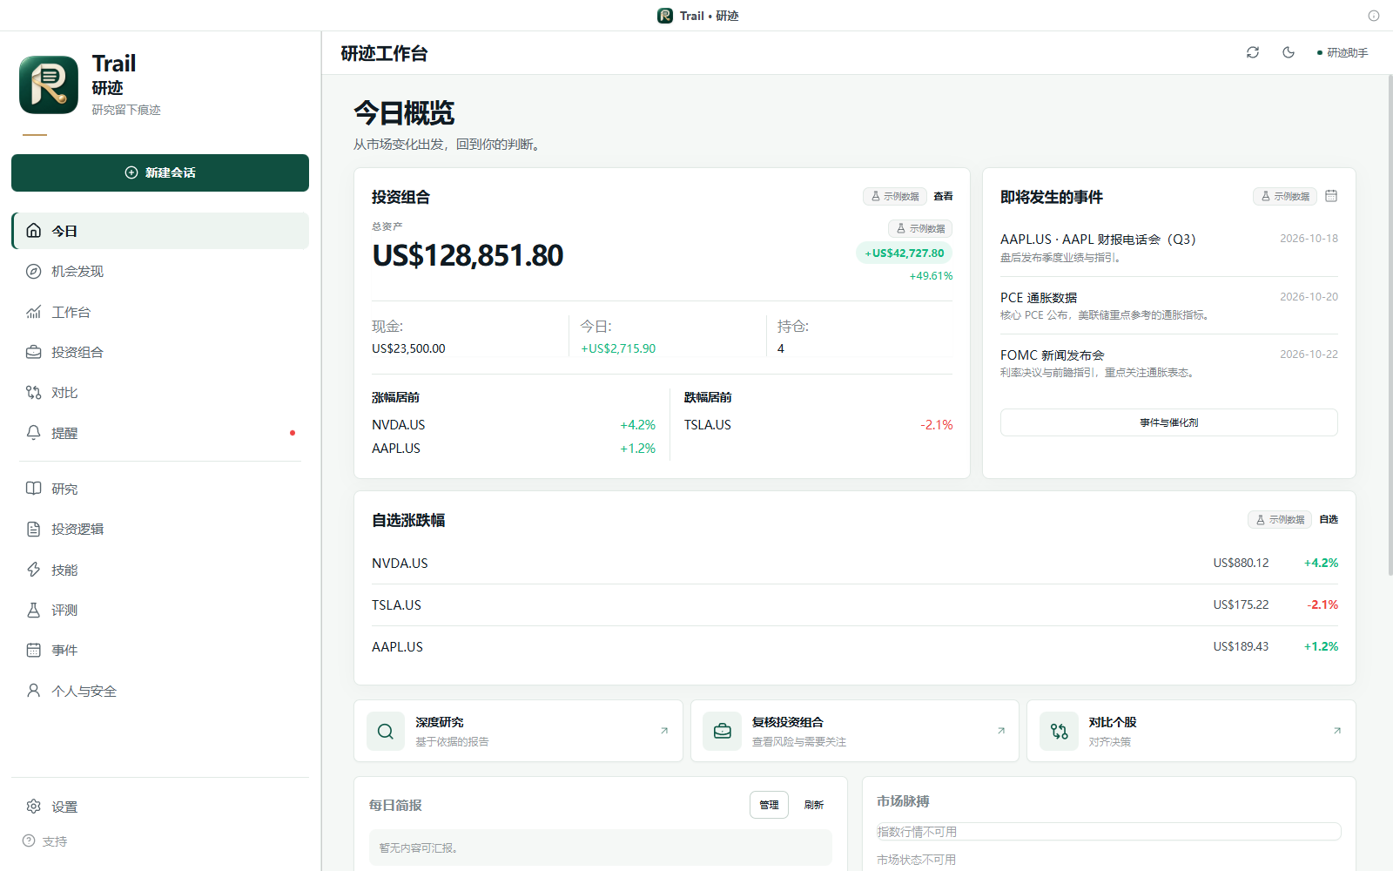Screen dimensions: 1393x871
Task: Click the 复核投资组合 briefcase icon
Action: 723,732
